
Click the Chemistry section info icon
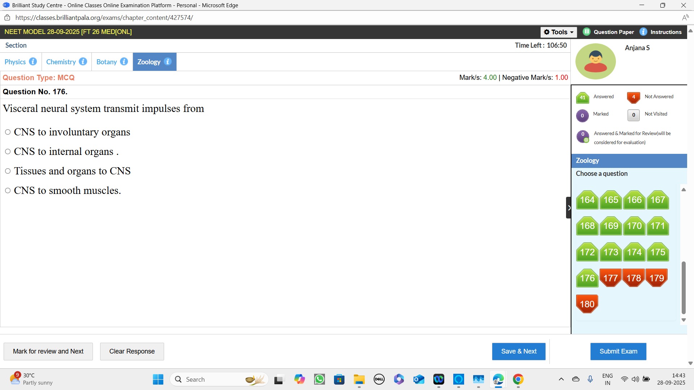click(83, 61)
